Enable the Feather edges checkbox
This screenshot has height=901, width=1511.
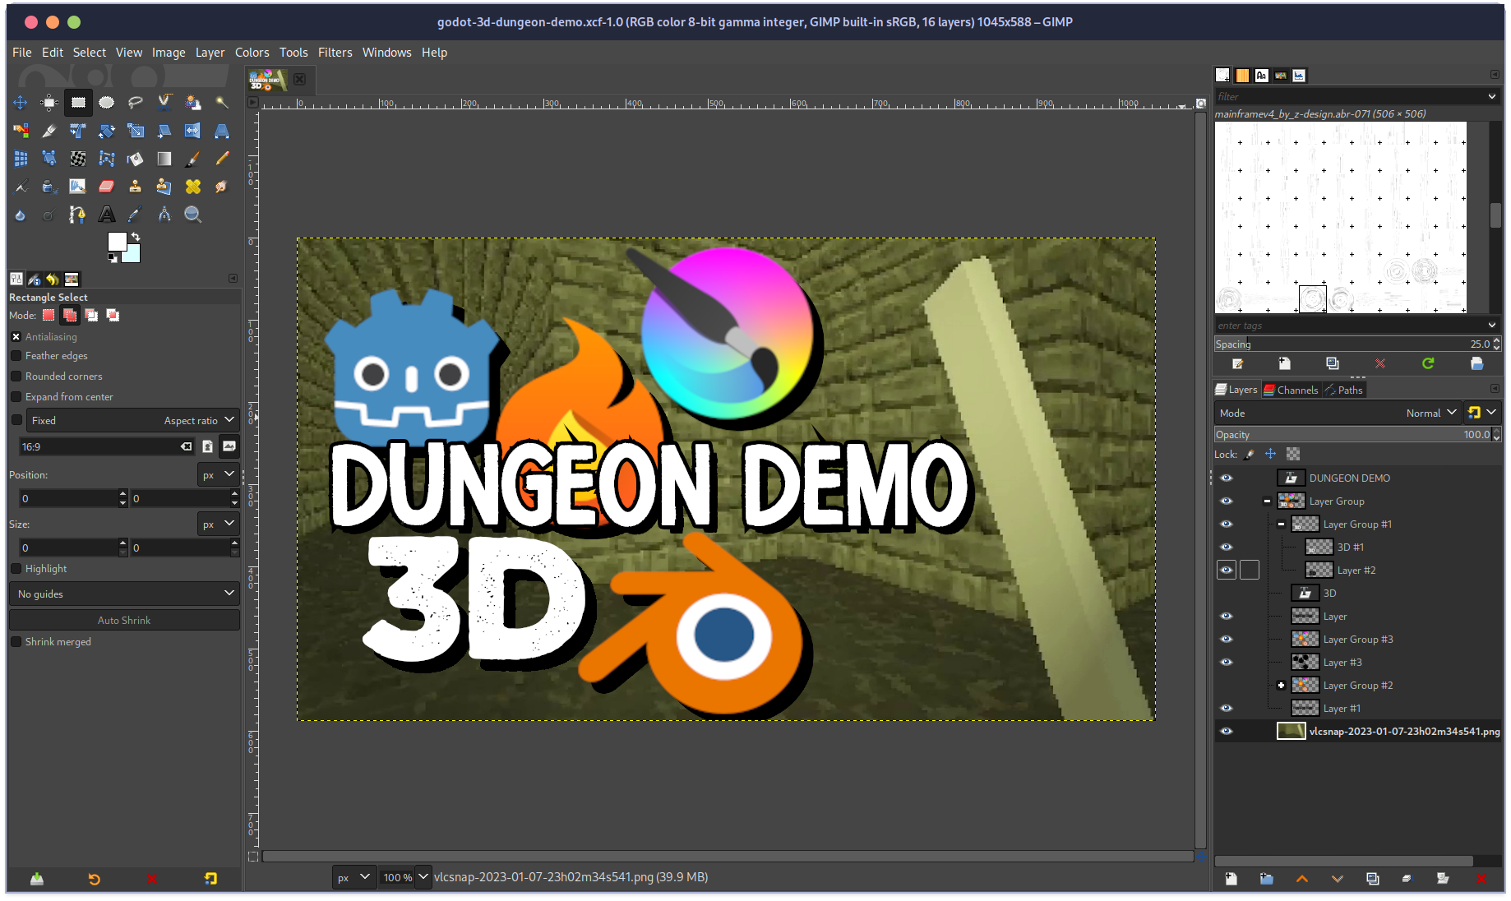(16, 355)
